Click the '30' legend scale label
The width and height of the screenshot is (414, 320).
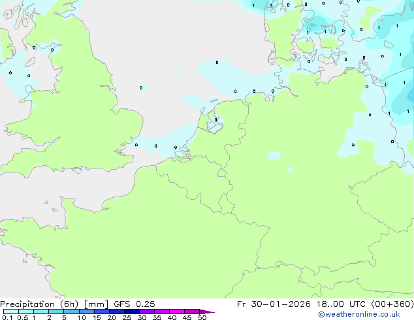142,317
